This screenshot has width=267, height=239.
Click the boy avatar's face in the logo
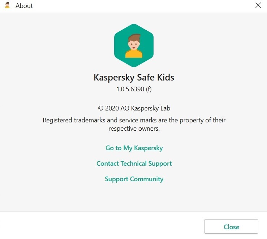point(134,44)
